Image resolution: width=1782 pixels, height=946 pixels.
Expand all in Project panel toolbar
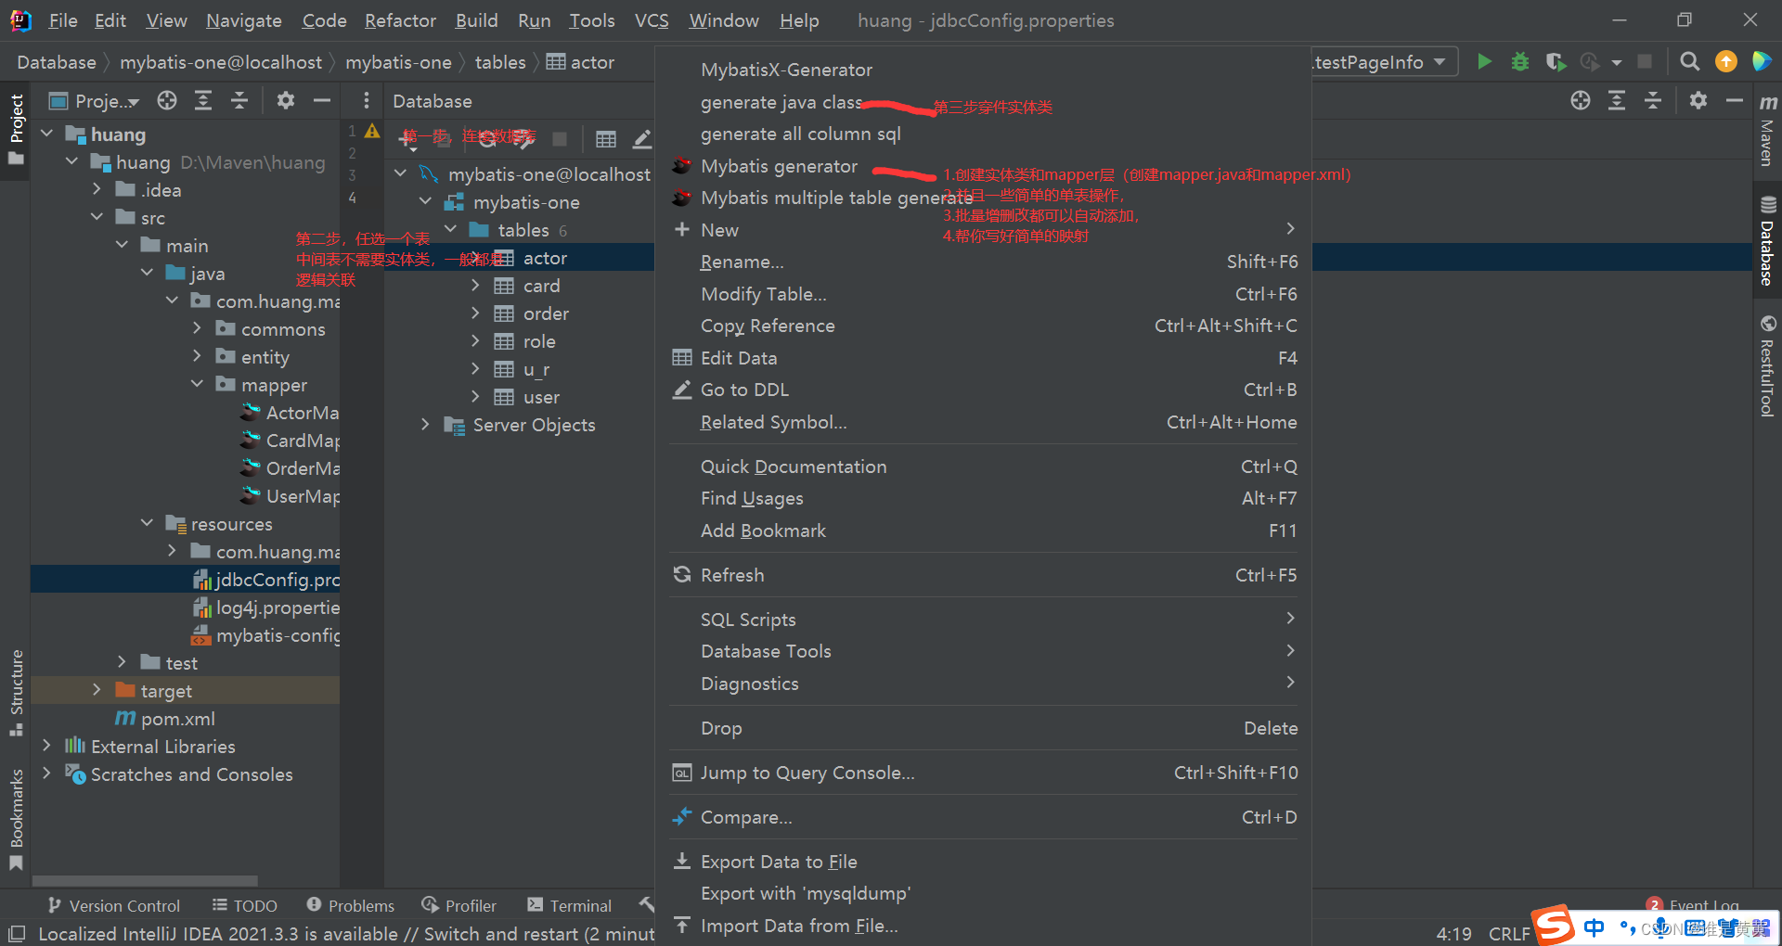tap(203, 101)
